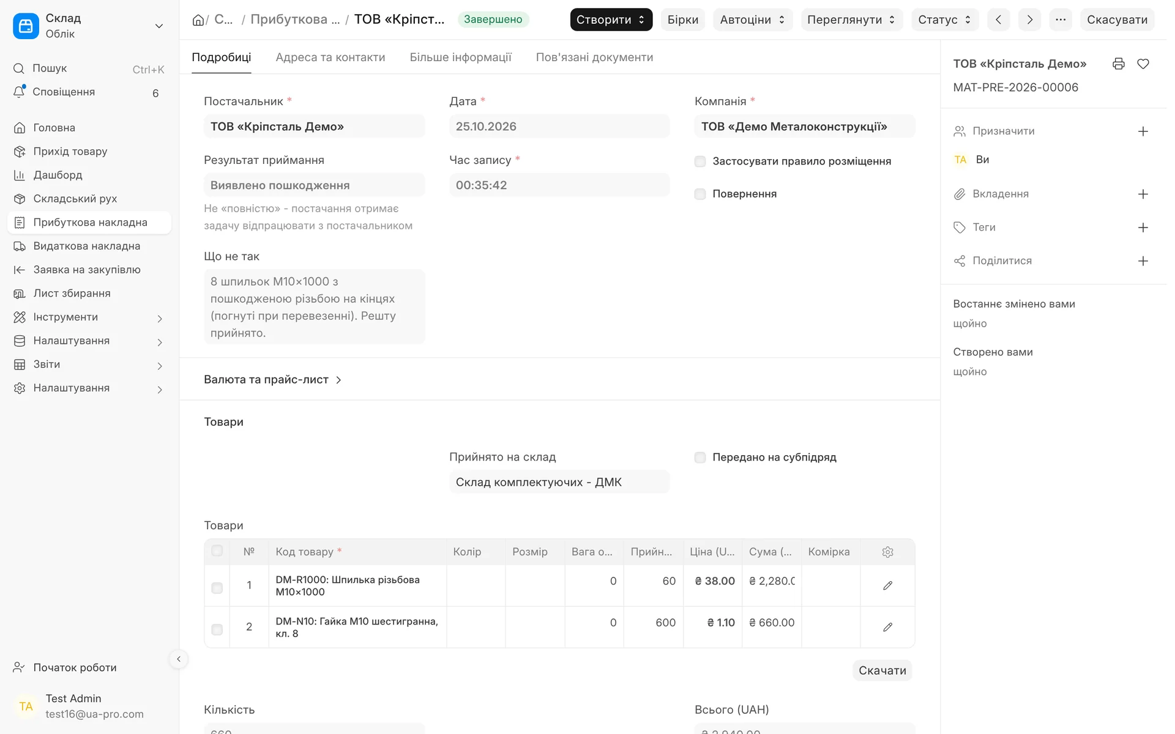Add an attachment with plus icon
This screenshot has width=1175, height=734.
[x=1143, y=194]
